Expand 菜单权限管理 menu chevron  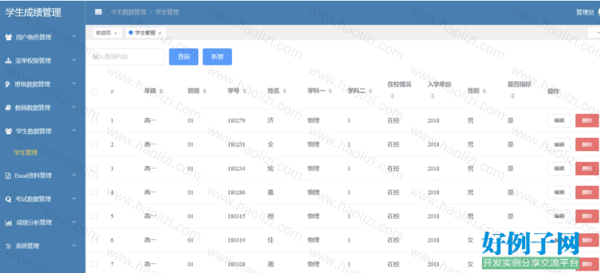[74, 60]
